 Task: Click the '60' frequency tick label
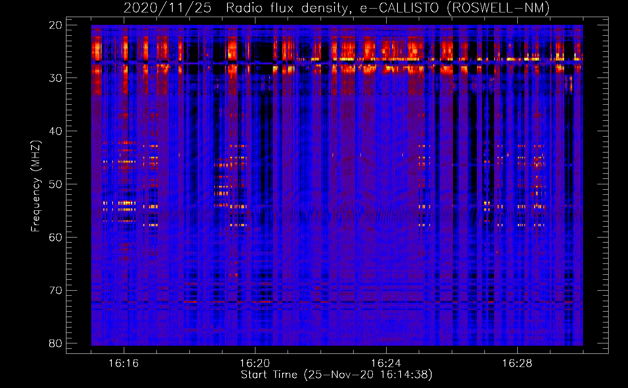(56, 237)
